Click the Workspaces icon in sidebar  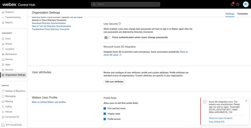pos(3,54)
